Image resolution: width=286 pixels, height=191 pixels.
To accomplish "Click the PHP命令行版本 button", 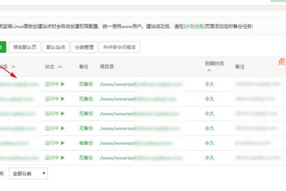I will (x=120, y=47).
